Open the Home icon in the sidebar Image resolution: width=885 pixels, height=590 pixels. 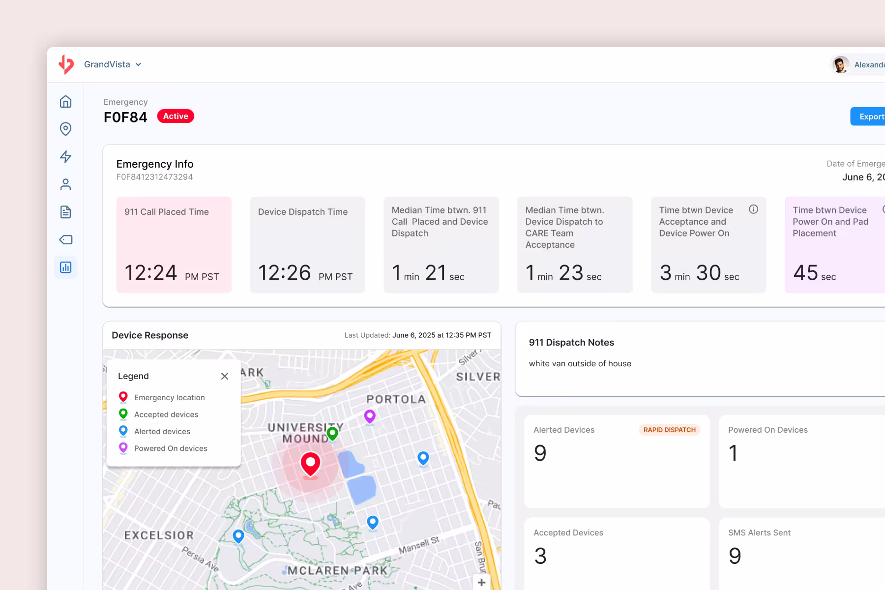[x=65, y=101]
